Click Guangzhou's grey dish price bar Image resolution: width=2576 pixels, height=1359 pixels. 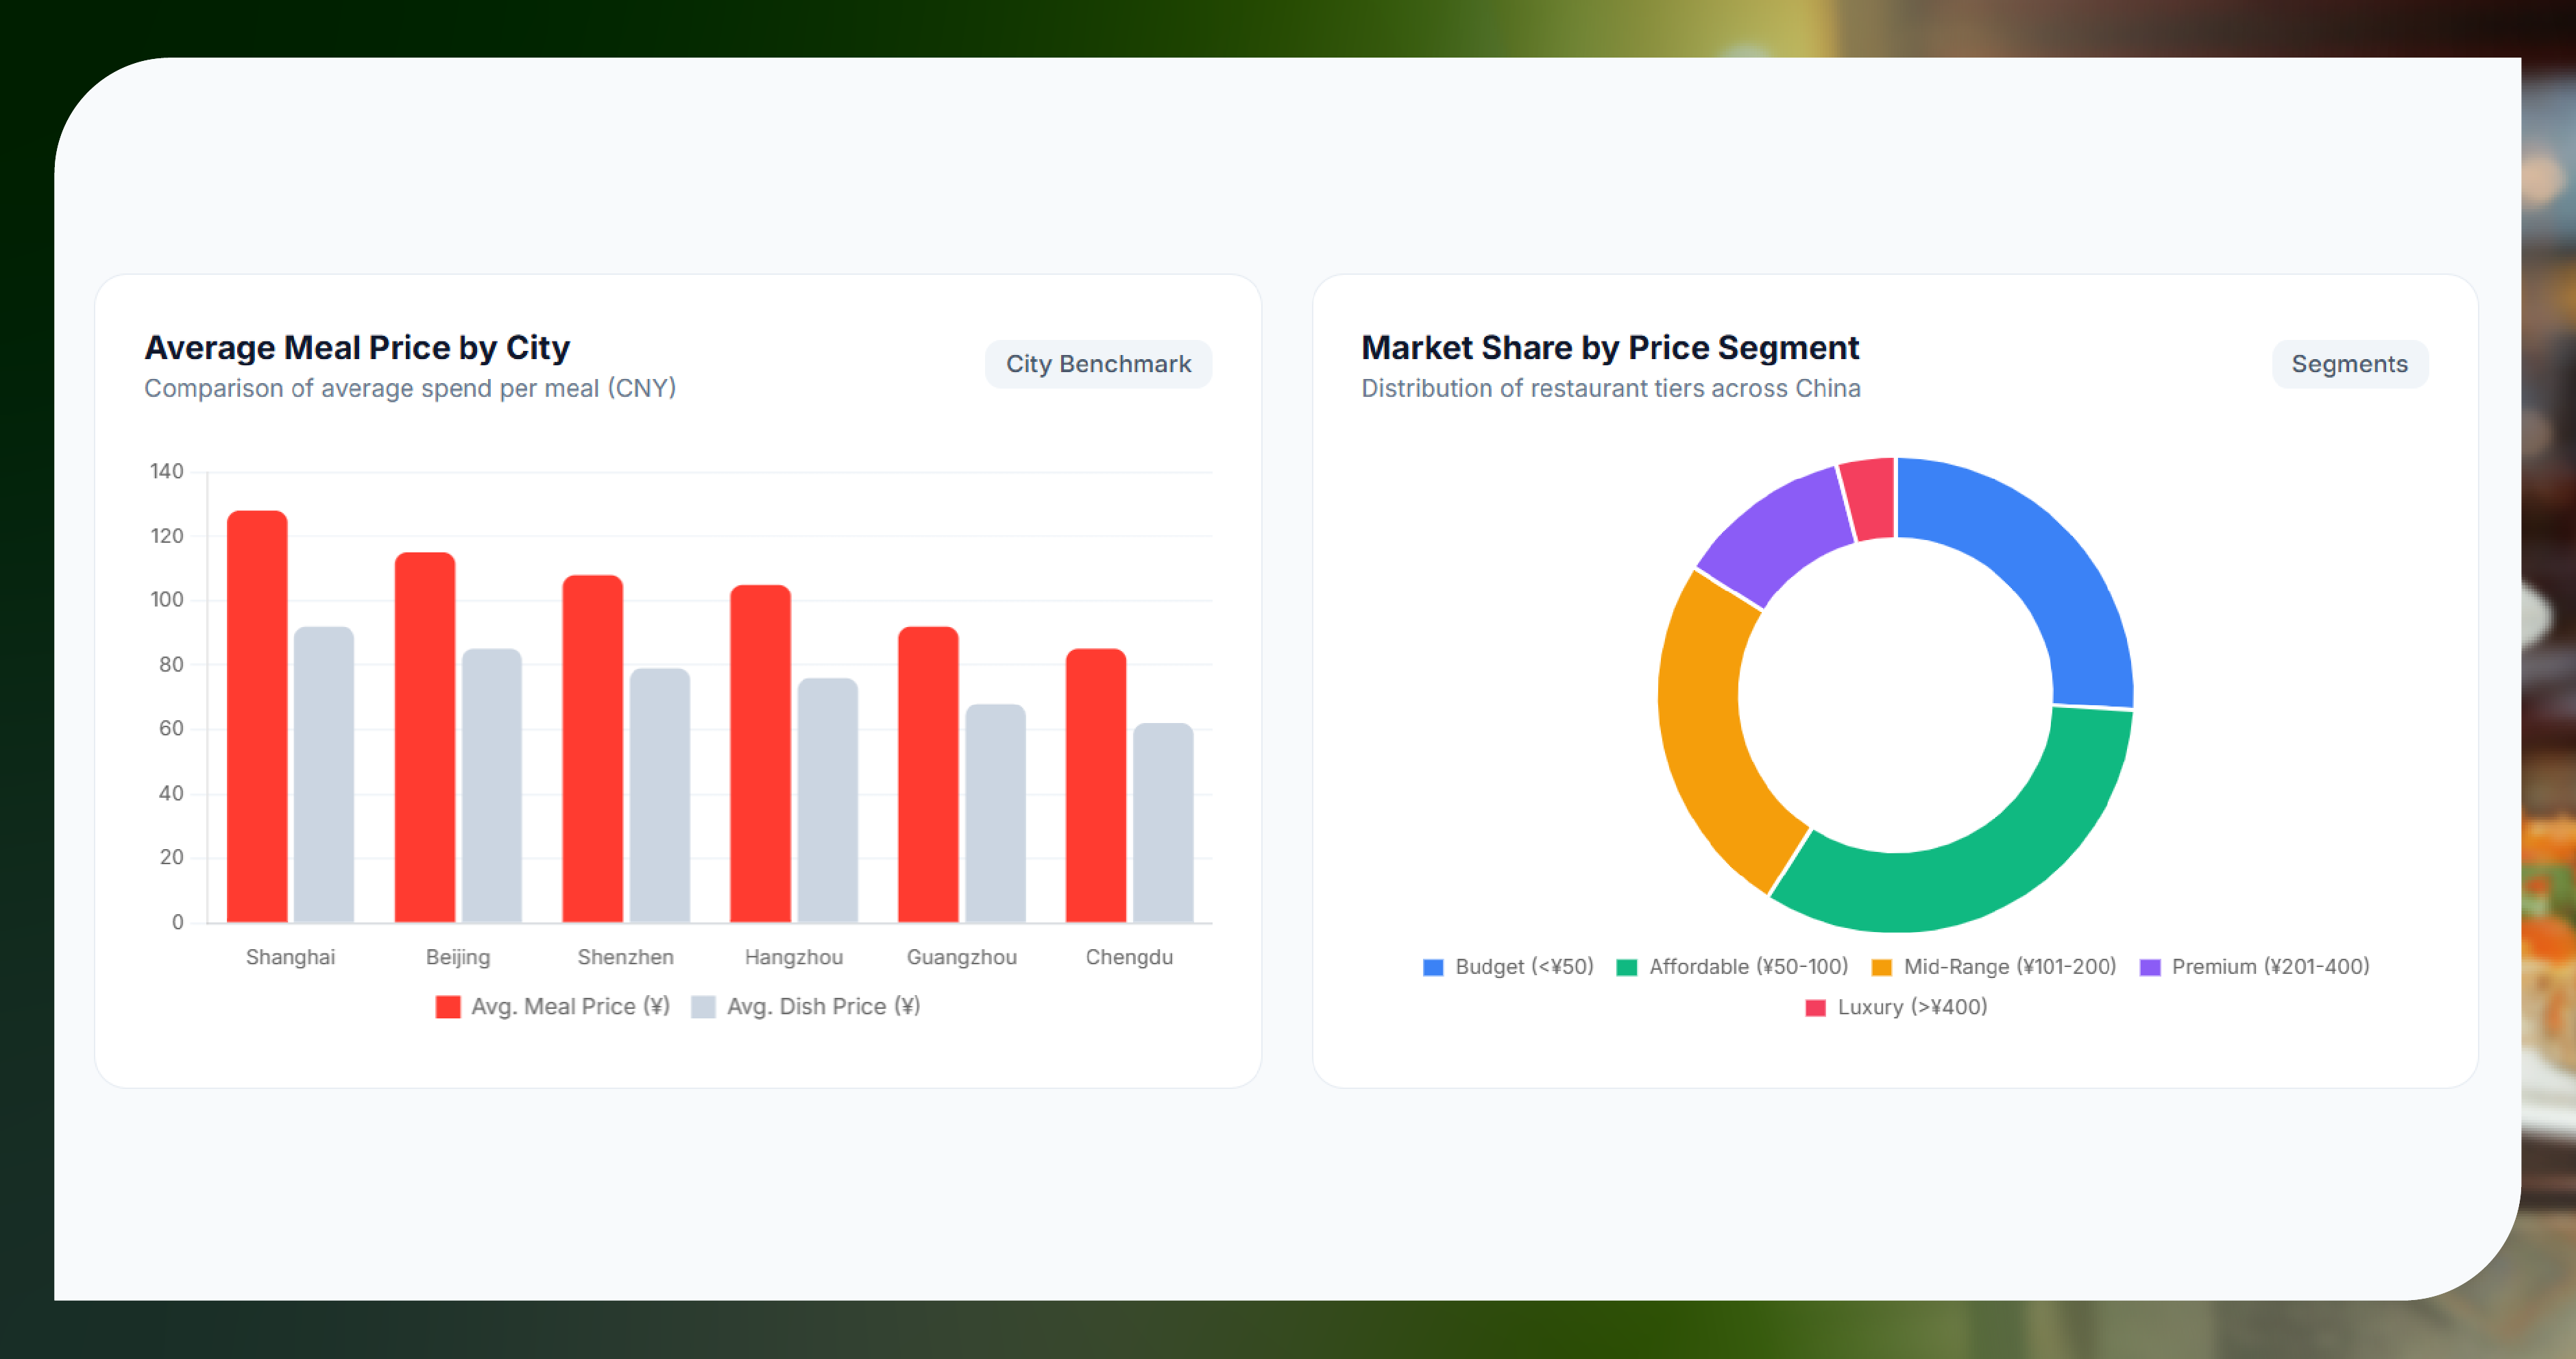pyautogui.click(x=996, y=813)
